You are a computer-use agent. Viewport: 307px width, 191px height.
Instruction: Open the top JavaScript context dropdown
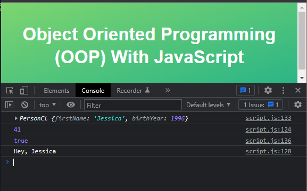point(47,105)
